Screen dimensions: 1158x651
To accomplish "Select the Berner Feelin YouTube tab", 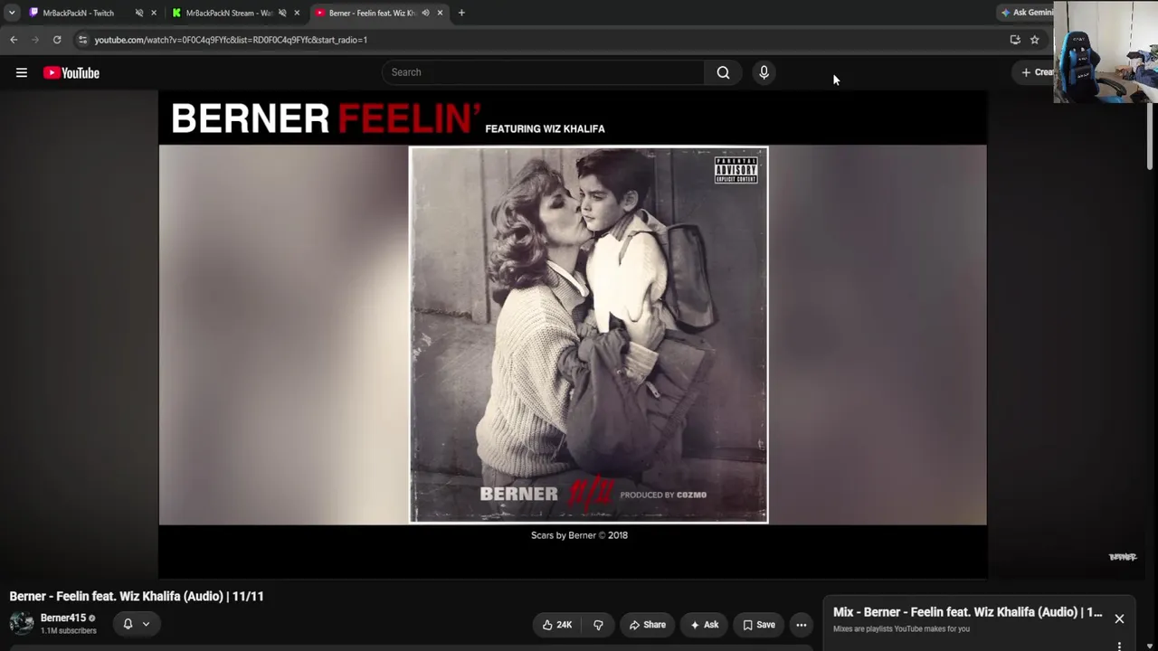I will click(378, 13).
